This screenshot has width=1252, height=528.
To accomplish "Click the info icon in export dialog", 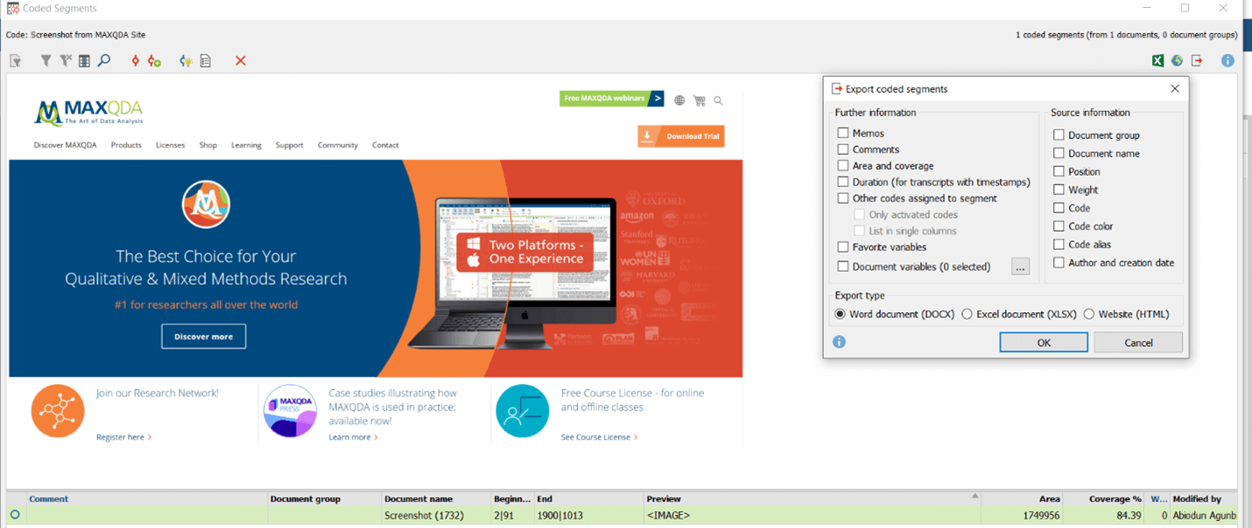I will point(839,342).
